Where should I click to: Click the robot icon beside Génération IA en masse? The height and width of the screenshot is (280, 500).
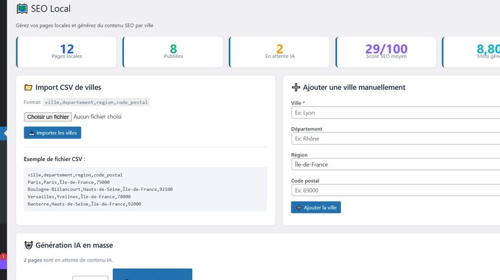tap(29, 245)
